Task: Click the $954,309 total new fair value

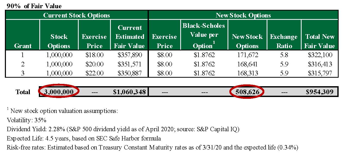Action: point(320,92)
